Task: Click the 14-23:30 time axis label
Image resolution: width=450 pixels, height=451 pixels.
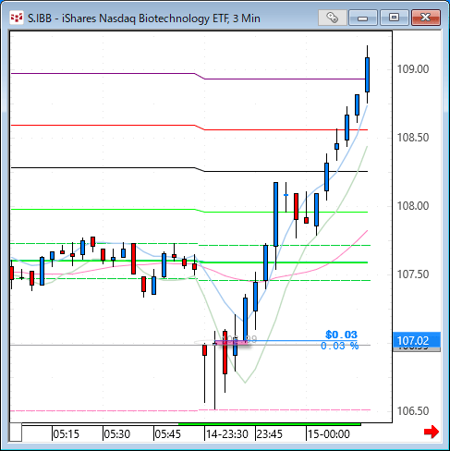Action: click(x=227, y=434)
